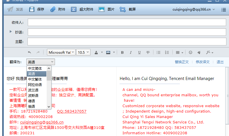Open alignment options dropdown arrow
The image size is (229, 136).
pos(182,53)
